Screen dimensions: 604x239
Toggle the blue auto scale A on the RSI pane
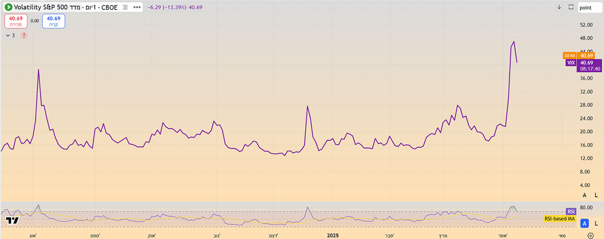[585, 224]
